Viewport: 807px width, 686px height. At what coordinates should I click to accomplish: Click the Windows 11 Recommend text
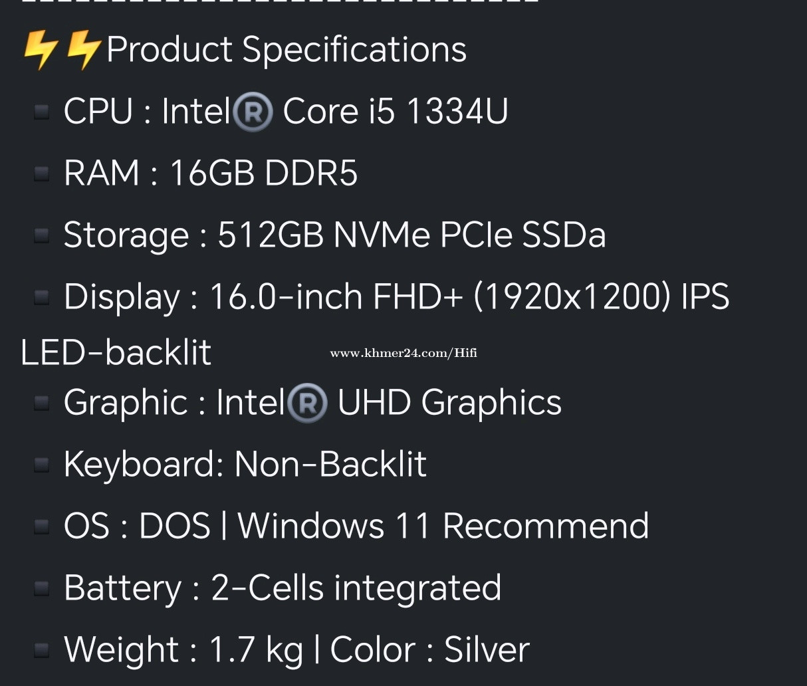(x=443, y=526)
